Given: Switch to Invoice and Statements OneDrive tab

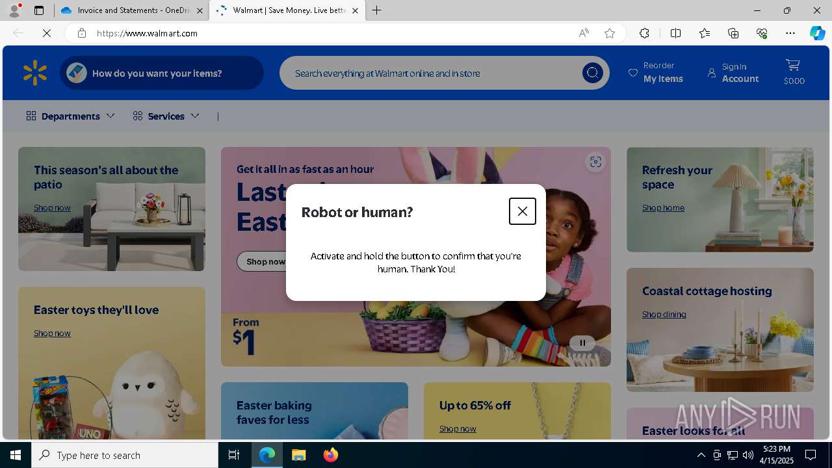Looking at the screenshot, I should (131, 10).
